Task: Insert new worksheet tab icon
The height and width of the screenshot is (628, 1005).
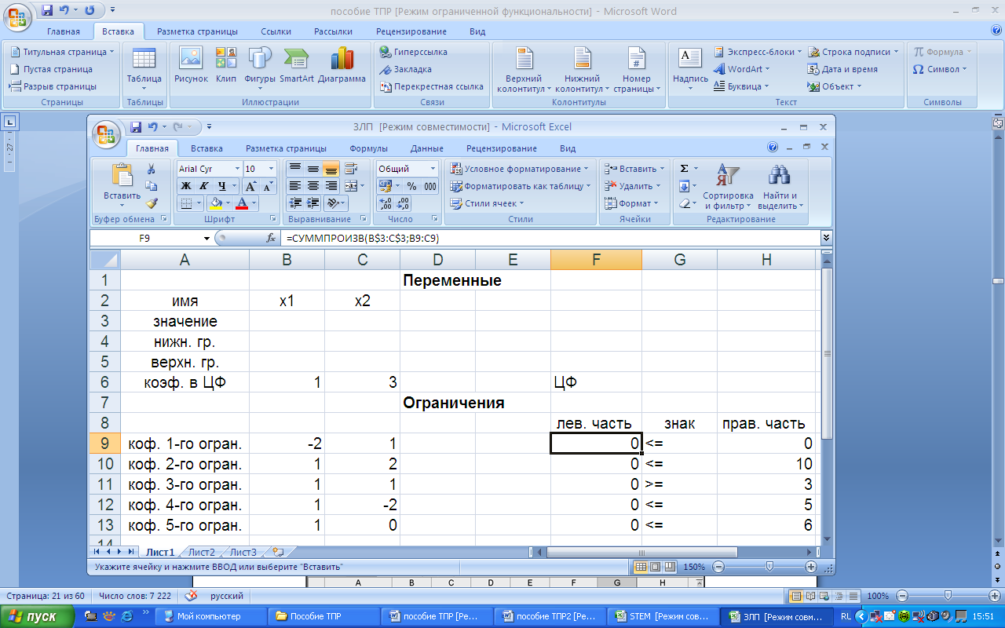Action: (x=276, y=552)
